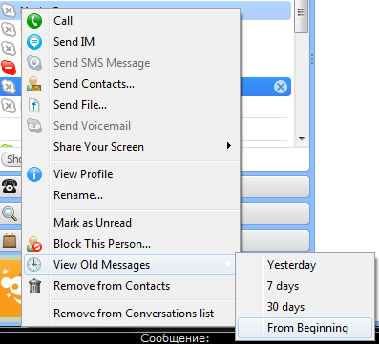
Task: Click the Block This Person icon
Action: pyautogui.click(x=34, y=244)
